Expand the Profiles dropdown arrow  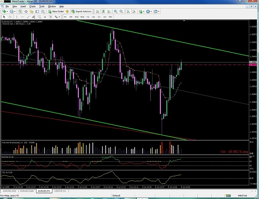click(x=15, y=12)
